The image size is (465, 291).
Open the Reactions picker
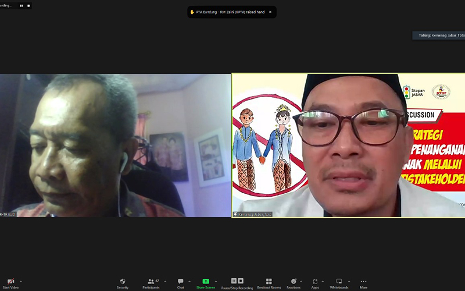(293, 283)
